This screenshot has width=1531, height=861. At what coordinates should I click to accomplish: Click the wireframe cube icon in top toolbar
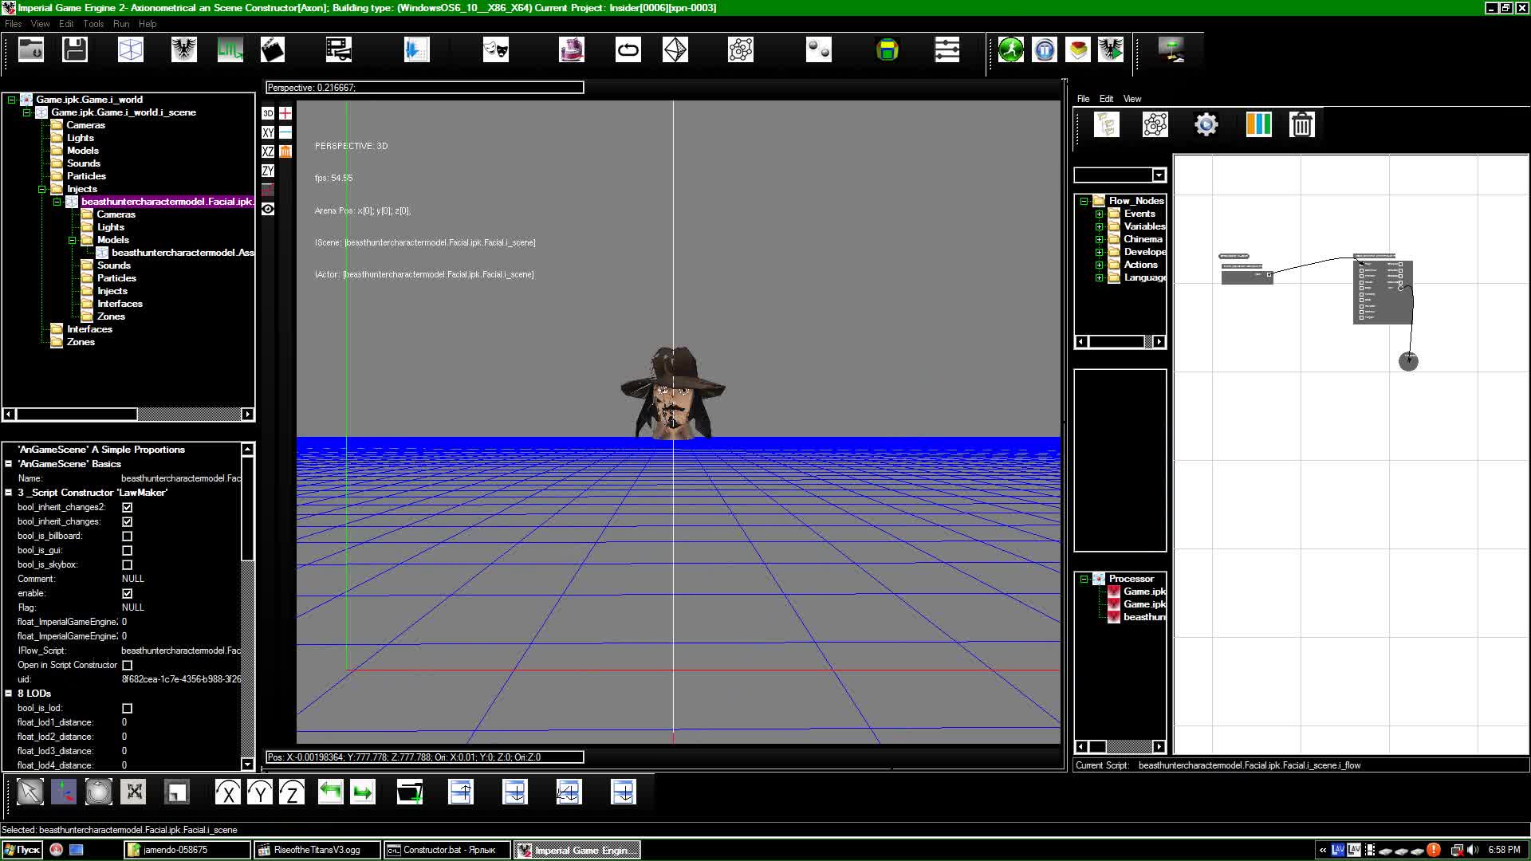130,49
